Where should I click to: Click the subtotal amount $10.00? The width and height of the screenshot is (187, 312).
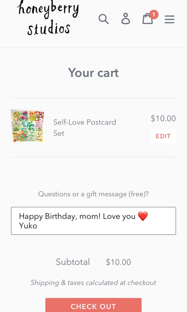coord(118,262)
